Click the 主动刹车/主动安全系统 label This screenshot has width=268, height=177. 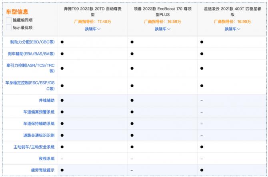(35, 147)
